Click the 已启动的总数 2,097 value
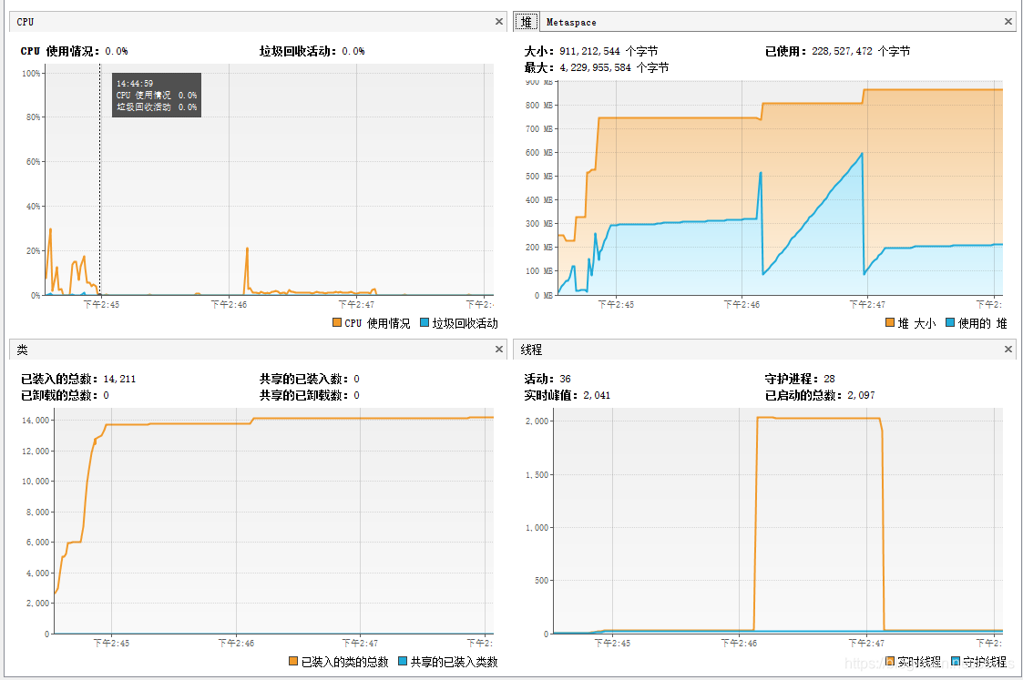This screenshot has width=1023, height=680. [x=861, y=395]
